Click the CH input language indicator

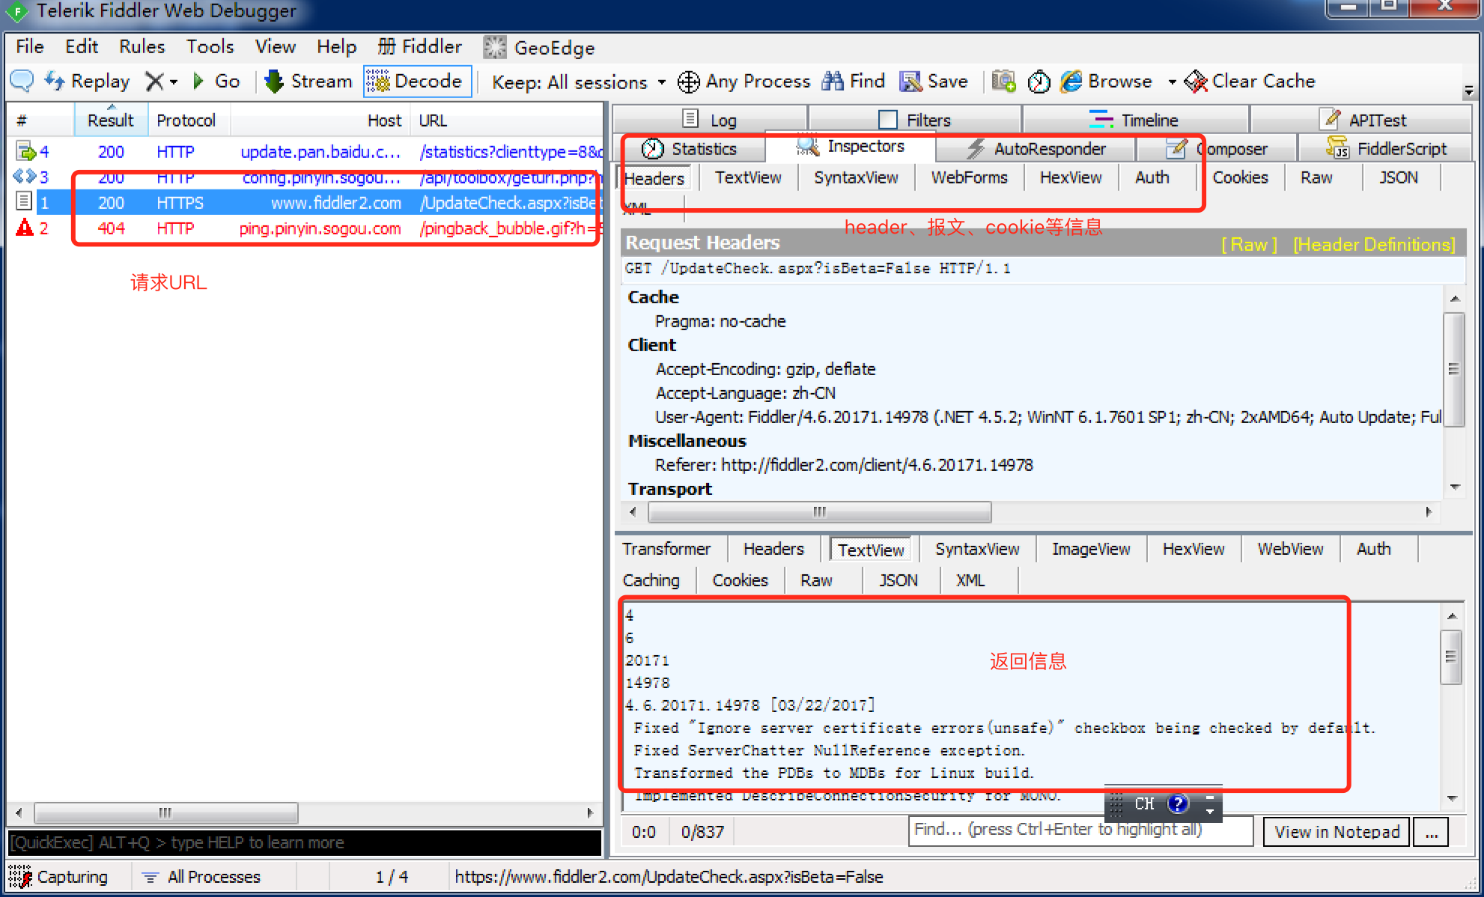(1144, 804)
